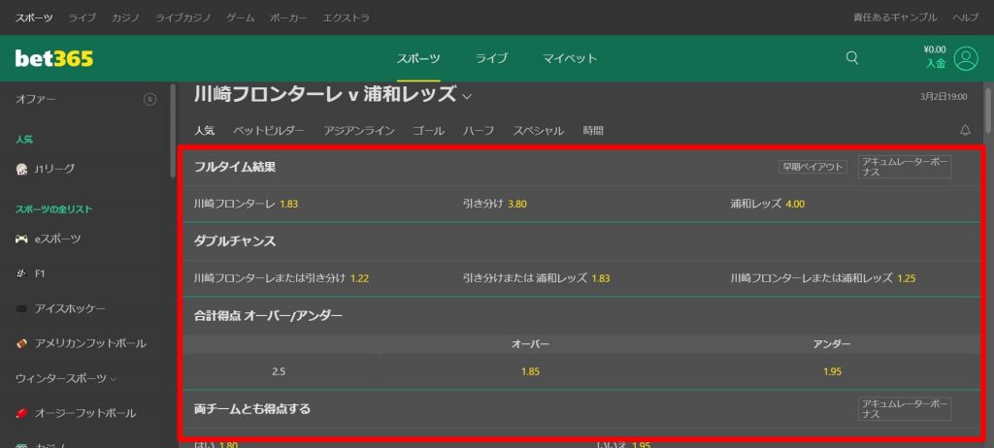
Task: Click the notification bell icon
Action: (x=966, y=131)
